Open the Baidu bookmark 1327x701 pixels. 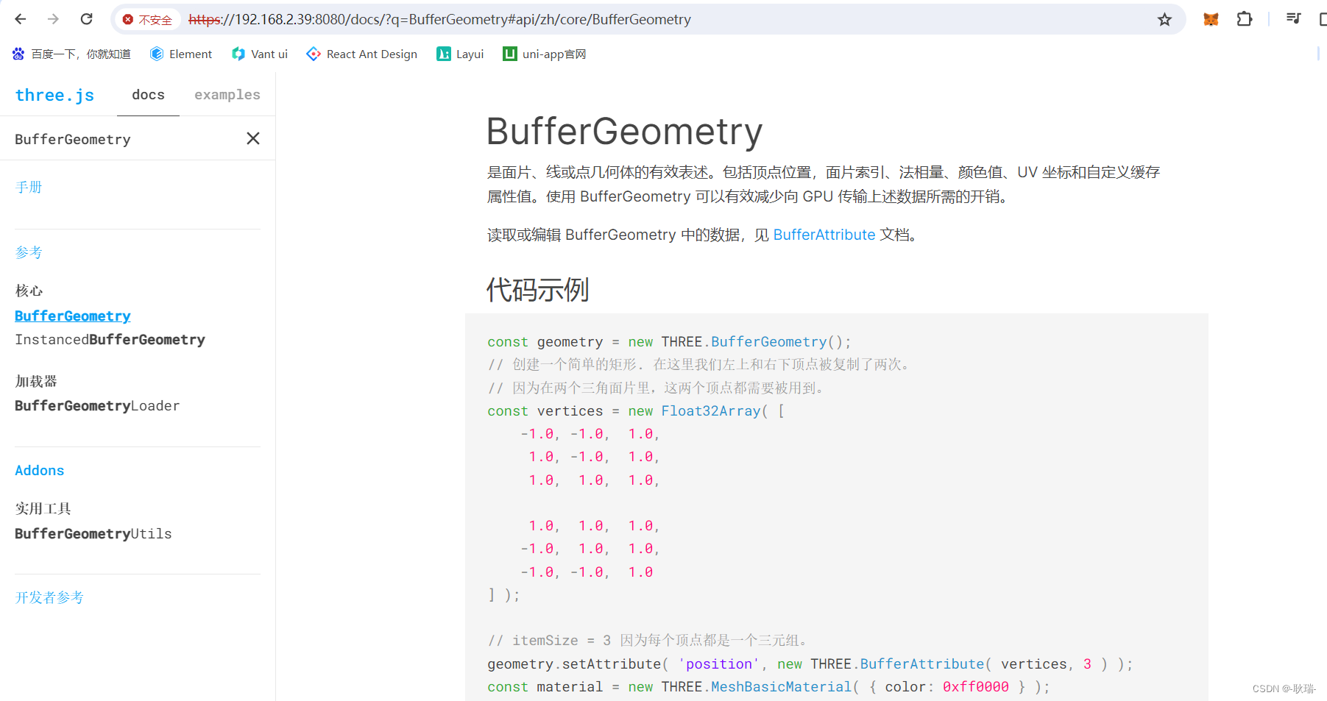pos(71,54)
